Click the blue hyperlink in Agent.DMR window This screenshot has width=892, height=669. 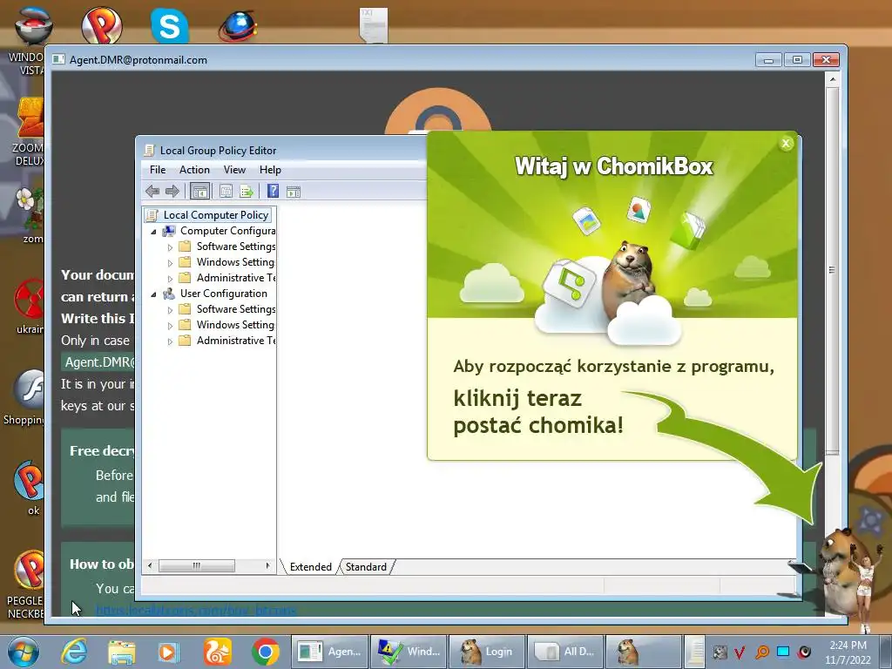click(196, 610)
